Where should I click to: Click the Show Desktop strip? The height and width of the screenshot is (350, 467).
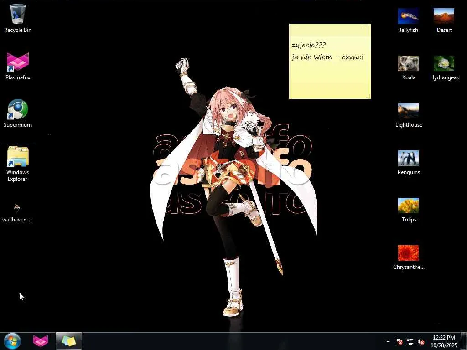coord(464,341)
